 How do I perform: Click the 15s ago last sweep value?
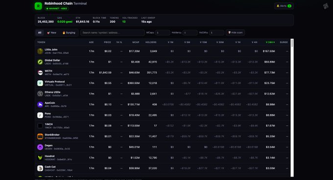146,22
